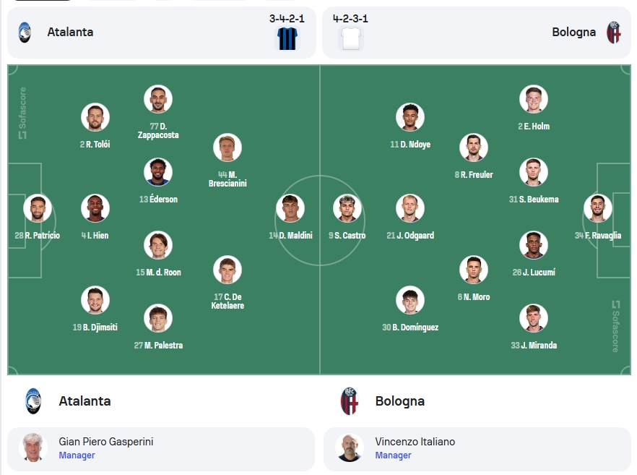Click Gian Piero Gasperini manager photo
The image size is (637, 475).
click(33, 448)
